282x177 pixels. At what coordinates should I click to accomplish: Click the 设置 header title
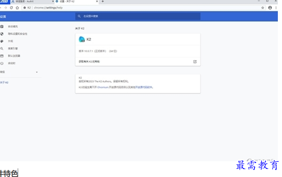click(x=3, y=17)
